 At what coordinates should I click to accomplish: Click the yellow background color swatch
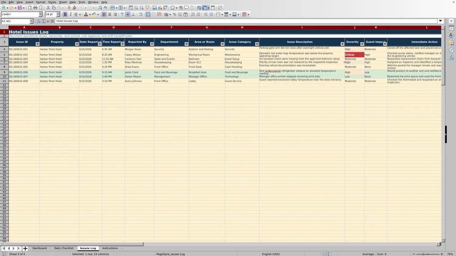pos(93,14)
